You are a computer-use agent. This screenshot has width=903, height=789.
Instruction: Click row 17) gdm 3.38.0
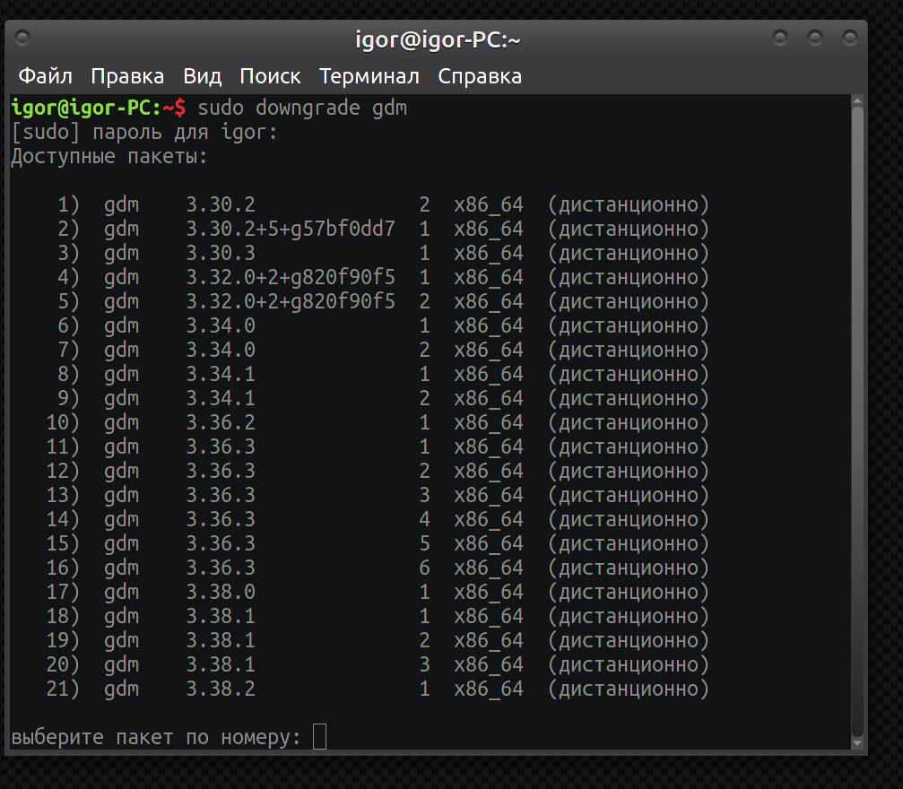click(x=378, y=592)
